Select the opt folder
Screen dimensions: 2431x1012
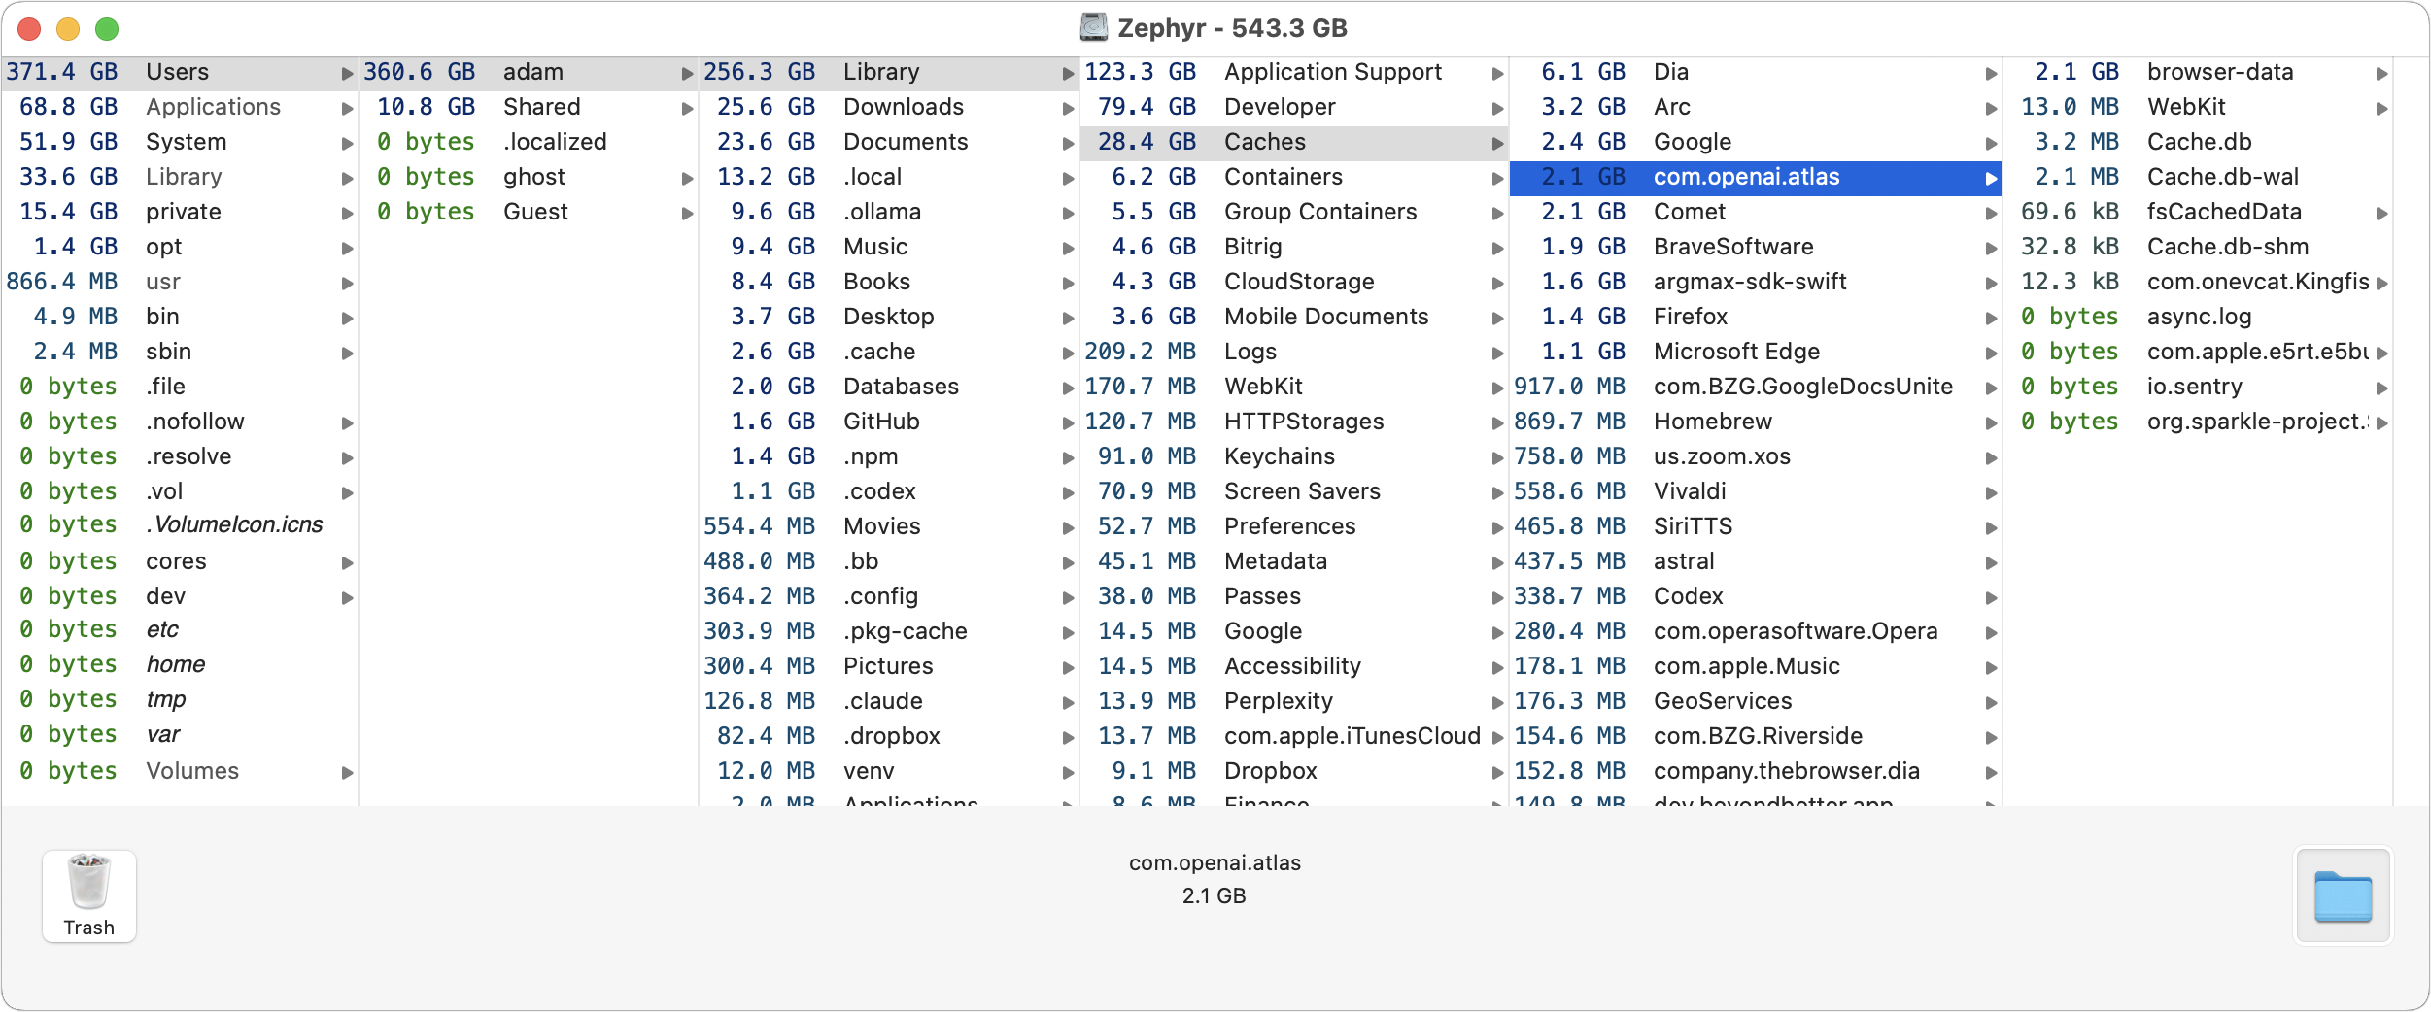pyautogui.click(x=180, y=247)
